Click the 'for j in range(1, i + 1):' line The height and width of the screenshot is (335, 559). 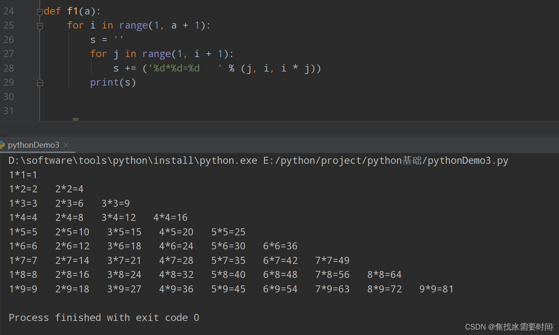click(x=162, y=54)
